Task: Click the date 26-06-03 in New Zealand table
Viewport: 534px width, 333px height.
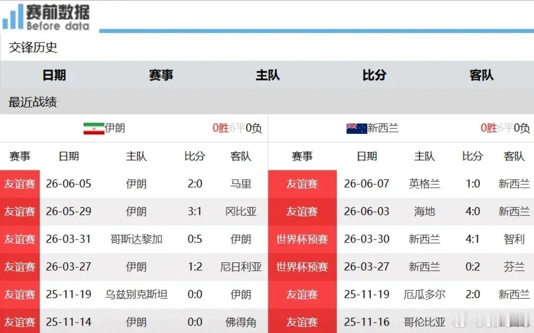Action: (x=366, y=211)
